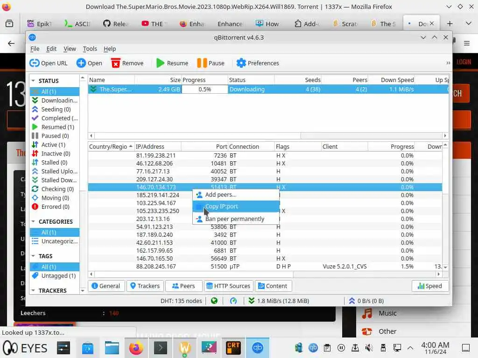
Task: Expand the toolbar overflow chevron
Action: pyautogui.click(x=448, y=63)
